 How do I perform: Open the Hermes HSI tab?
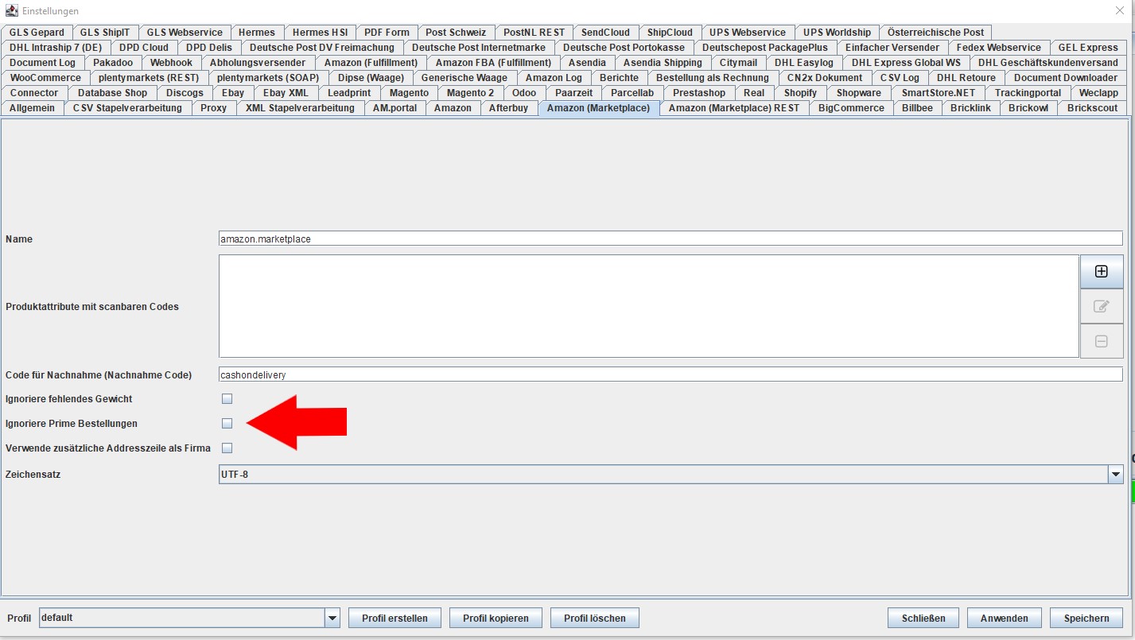coord(320,32)
